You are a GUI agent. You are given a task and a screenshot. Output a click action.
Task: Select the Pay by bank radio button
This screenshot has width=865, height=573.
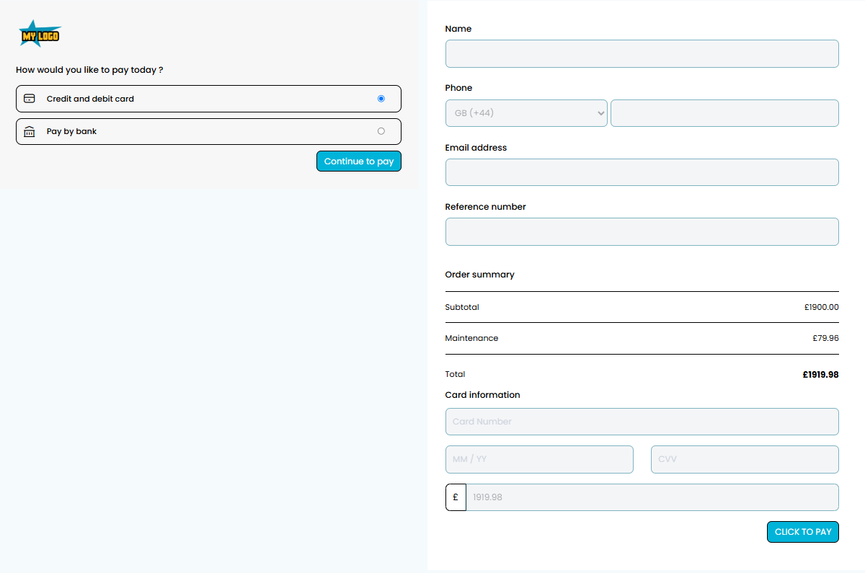point(381,130)
